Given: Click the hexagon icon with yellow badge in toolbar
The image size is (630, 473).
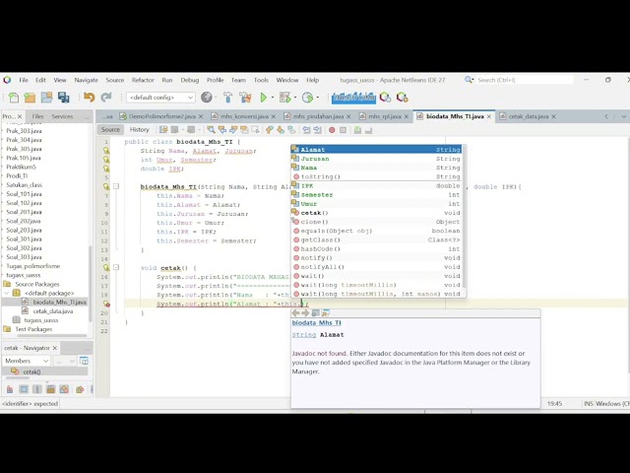Looking at the screenshot, I should pos(403,98).
